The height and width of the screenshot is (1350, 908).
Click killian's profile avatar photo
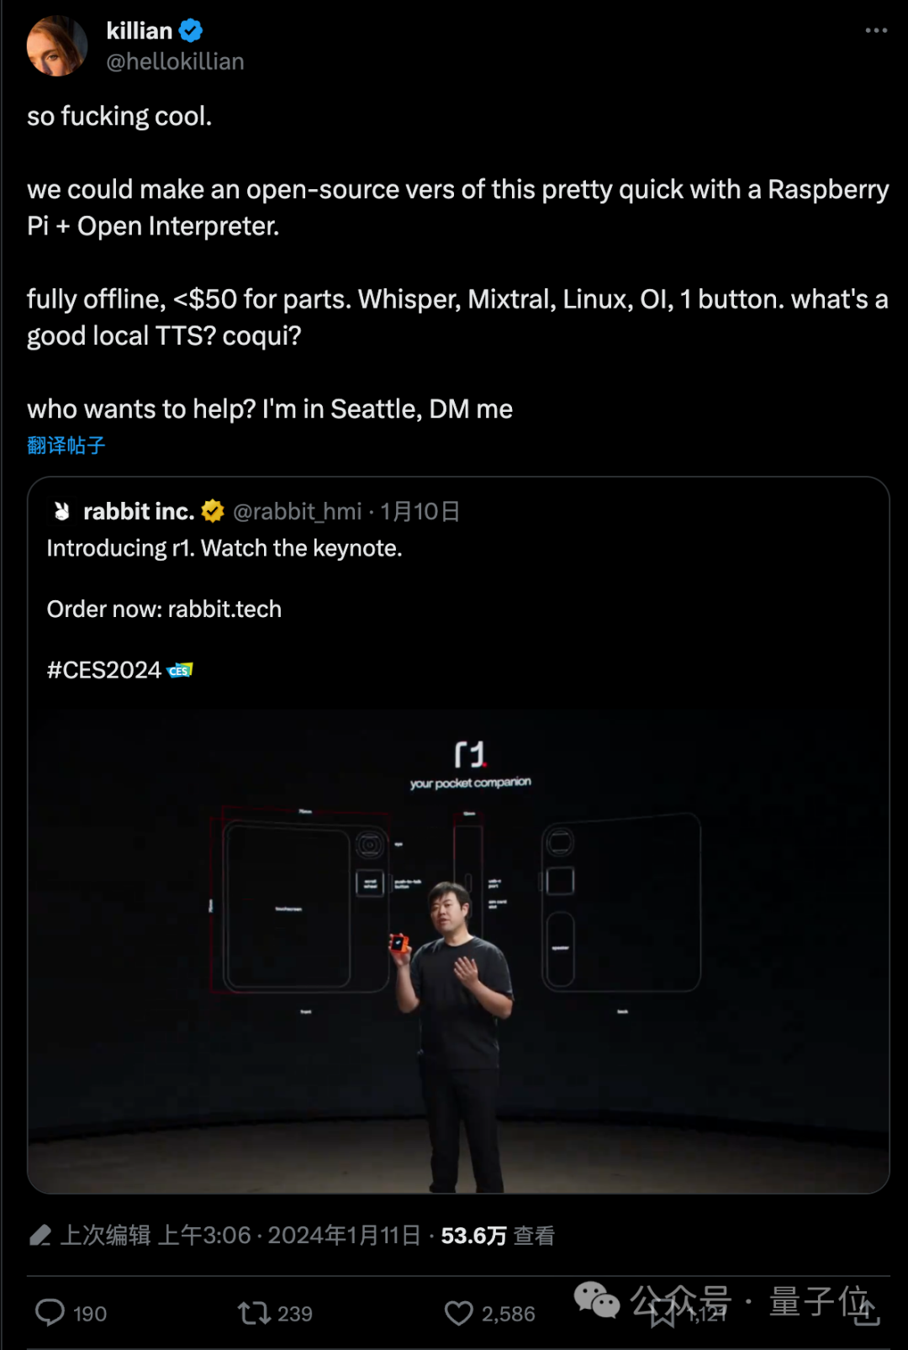[57, 45]
